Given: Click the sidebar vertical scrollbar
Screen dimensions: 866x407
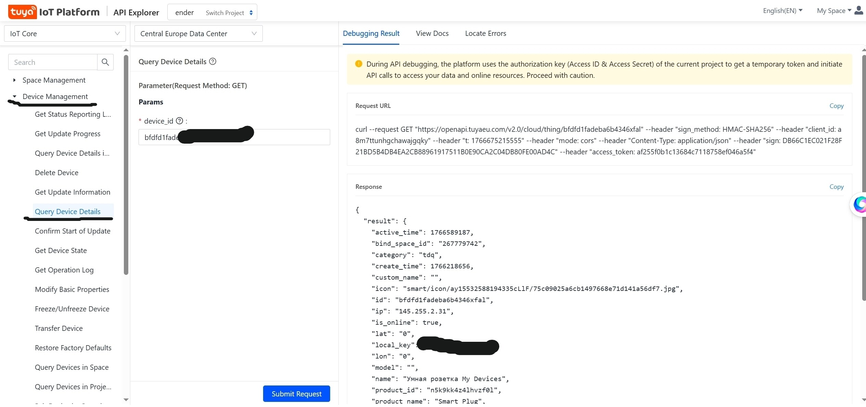Looking at the screenshot, I should (126, 164).
